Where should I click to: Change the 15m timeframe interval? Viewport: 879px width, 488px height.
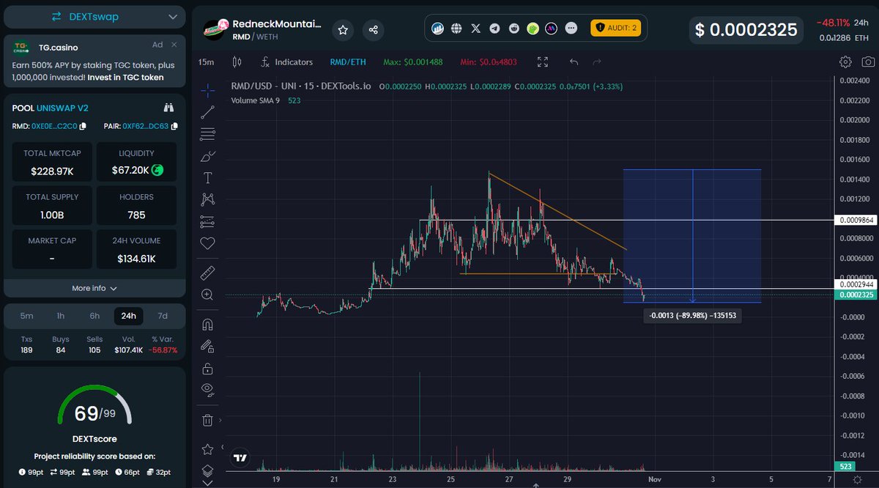pos(206,62)
